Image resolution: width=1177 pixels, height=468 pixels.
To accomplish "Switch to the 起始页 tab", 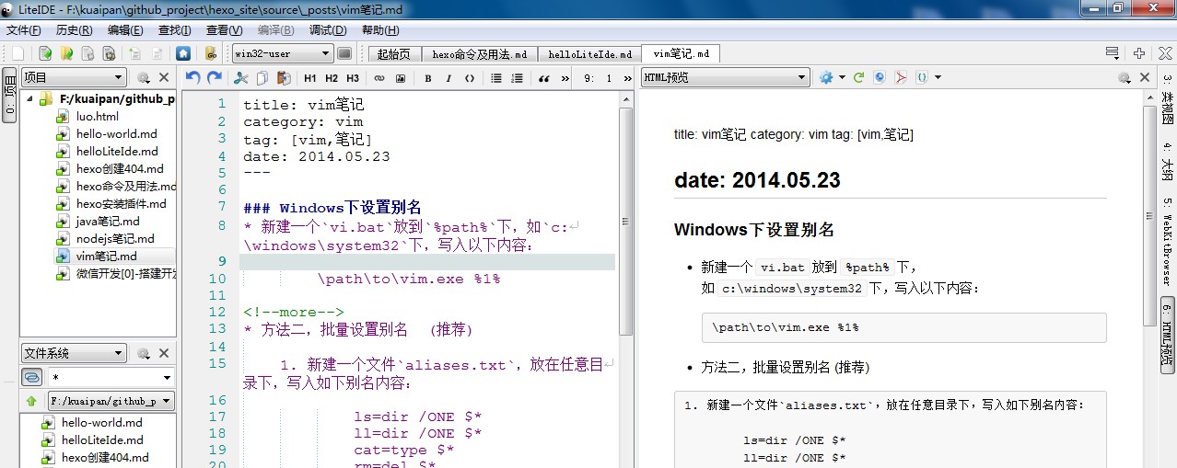I will pos(395,54).
